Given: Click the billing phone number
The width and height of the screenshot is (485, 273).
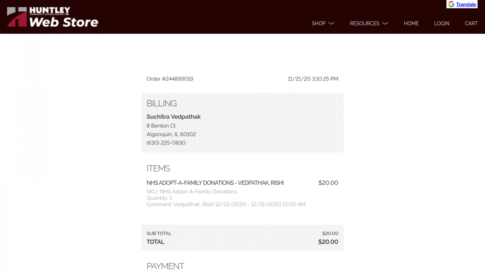Looking at the screenshot, I should (166, 143).
